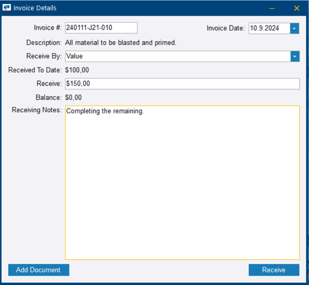The image size is (309, 285).
Task: Open the Invoice Date calendar dropdown arrow
Action: [x=295, y=29]
